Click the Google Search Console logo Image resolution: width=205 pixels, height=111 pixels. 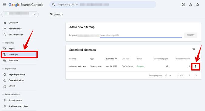pyautogui.click(x=26, y=5)
